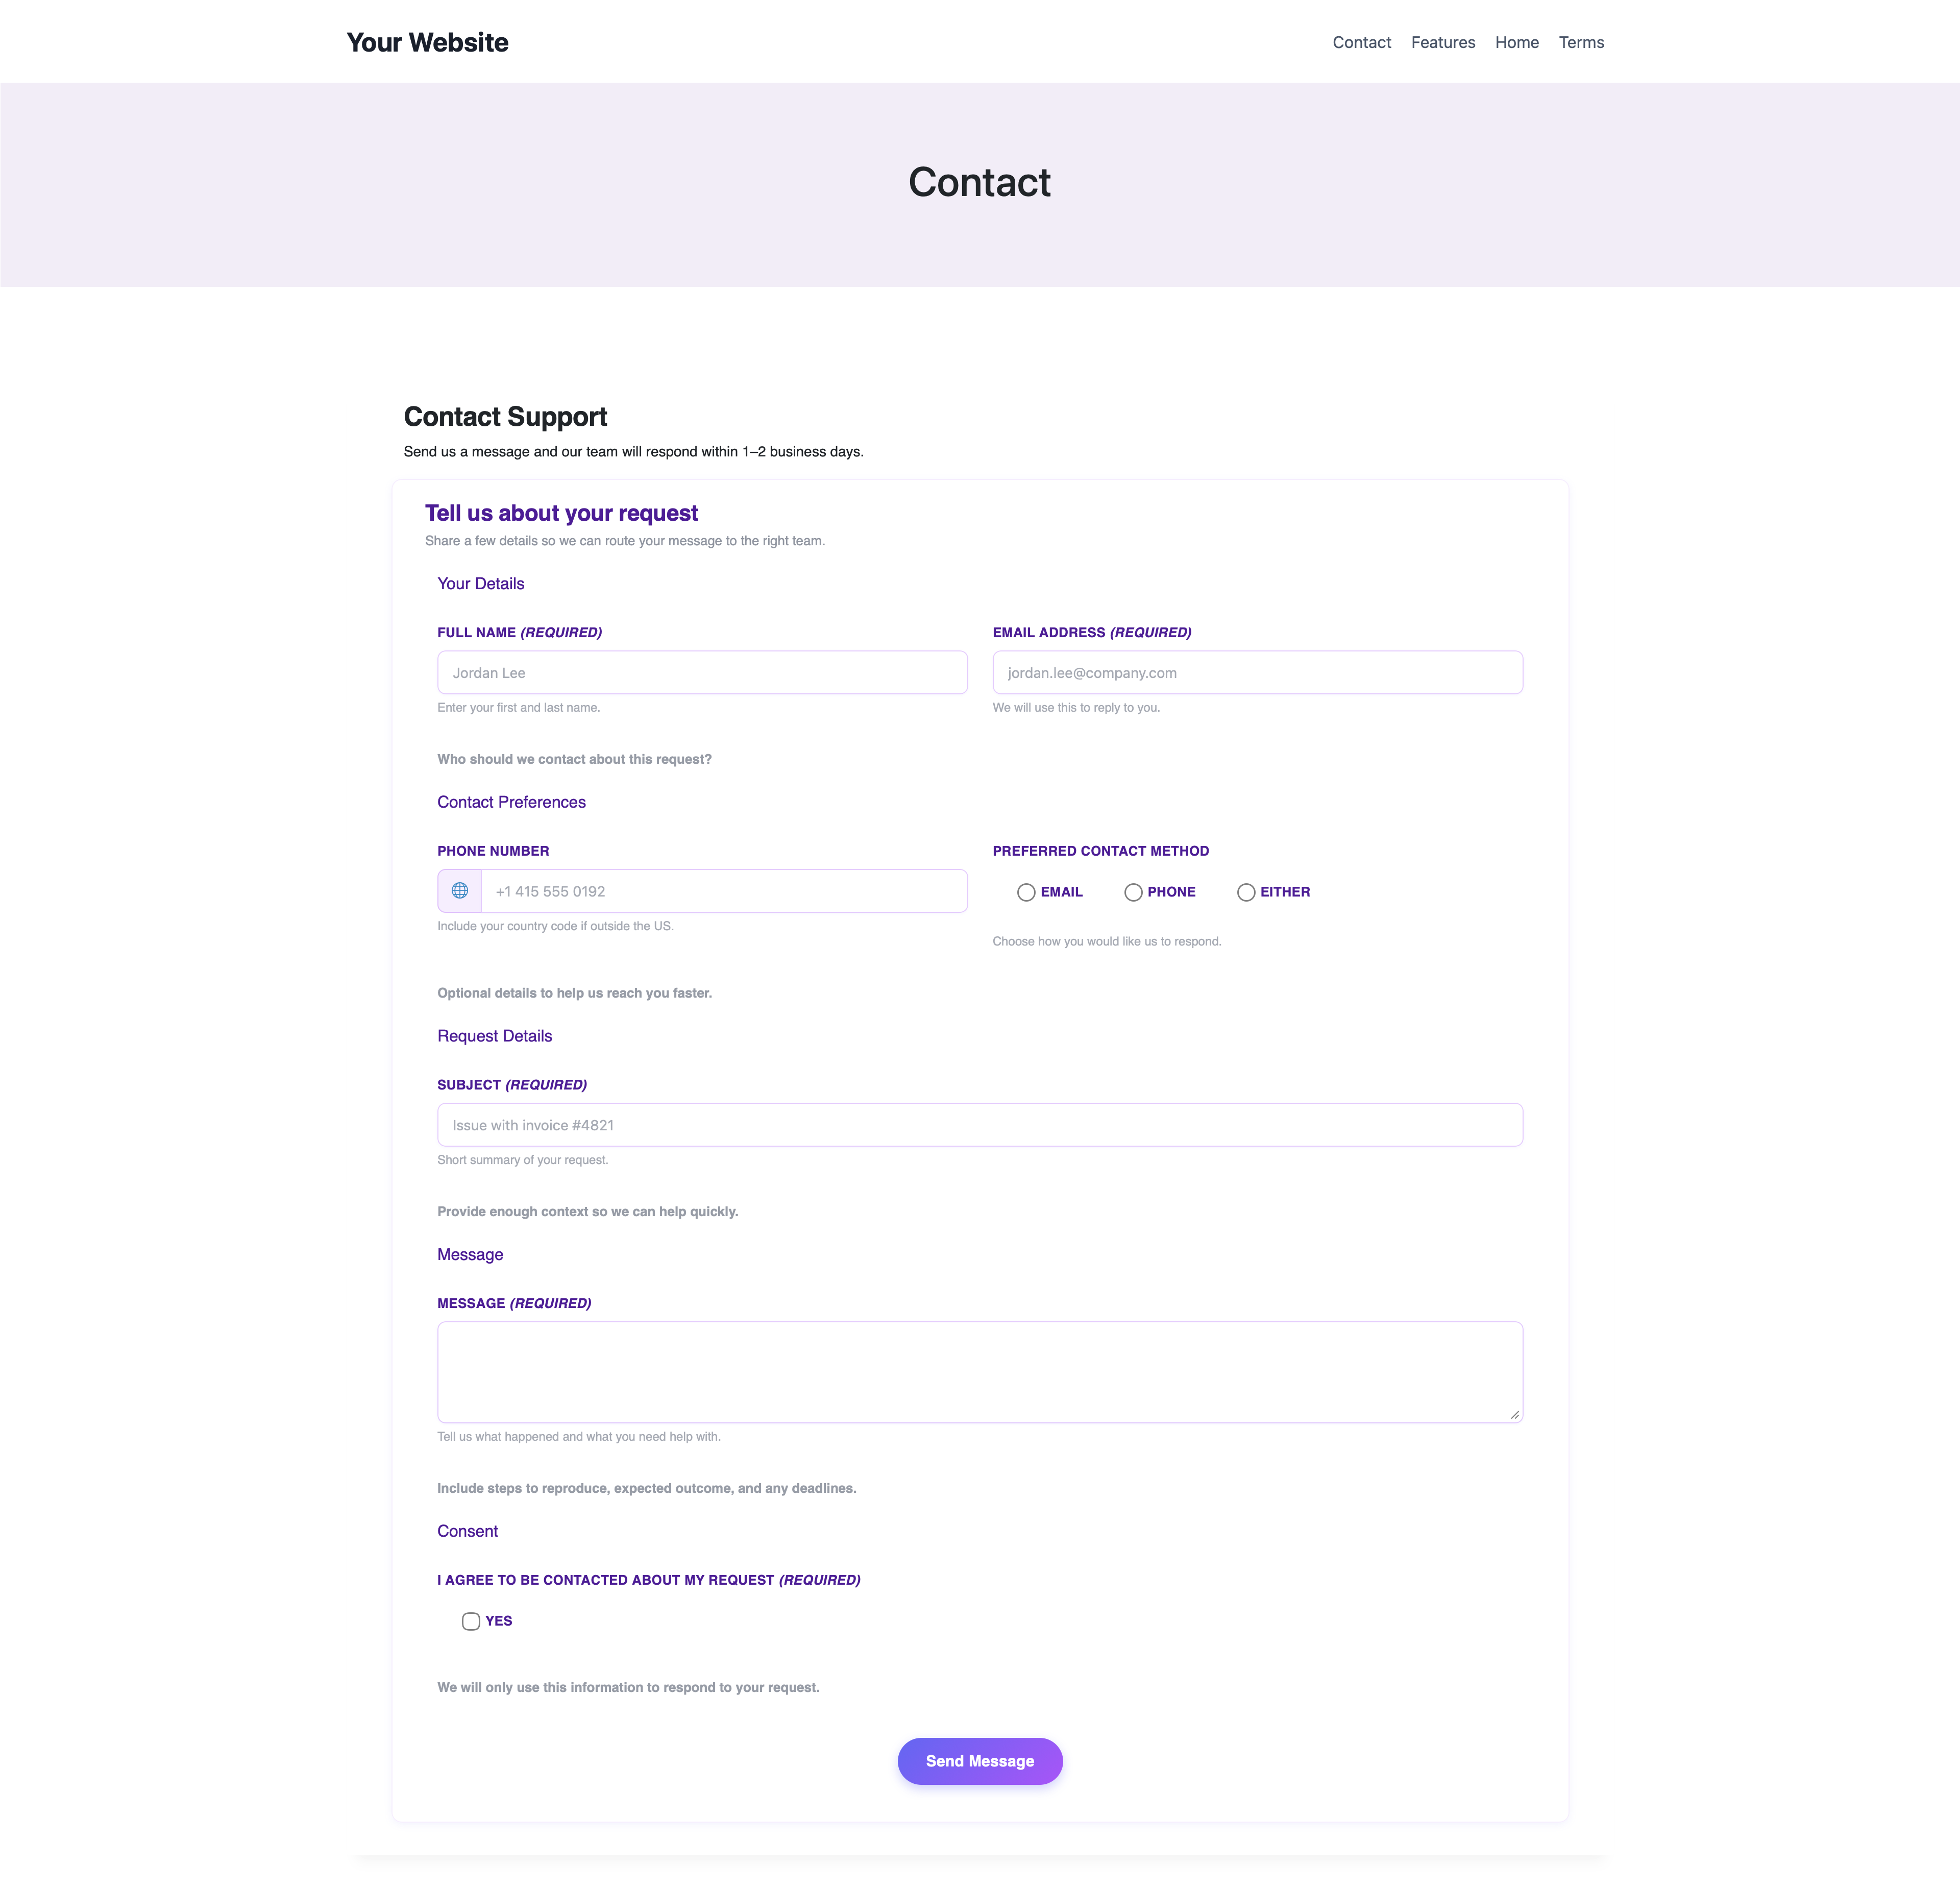1960x1889 pixels.
Task: Choose the Either contact method option
Action: [x=1246, y=892]
